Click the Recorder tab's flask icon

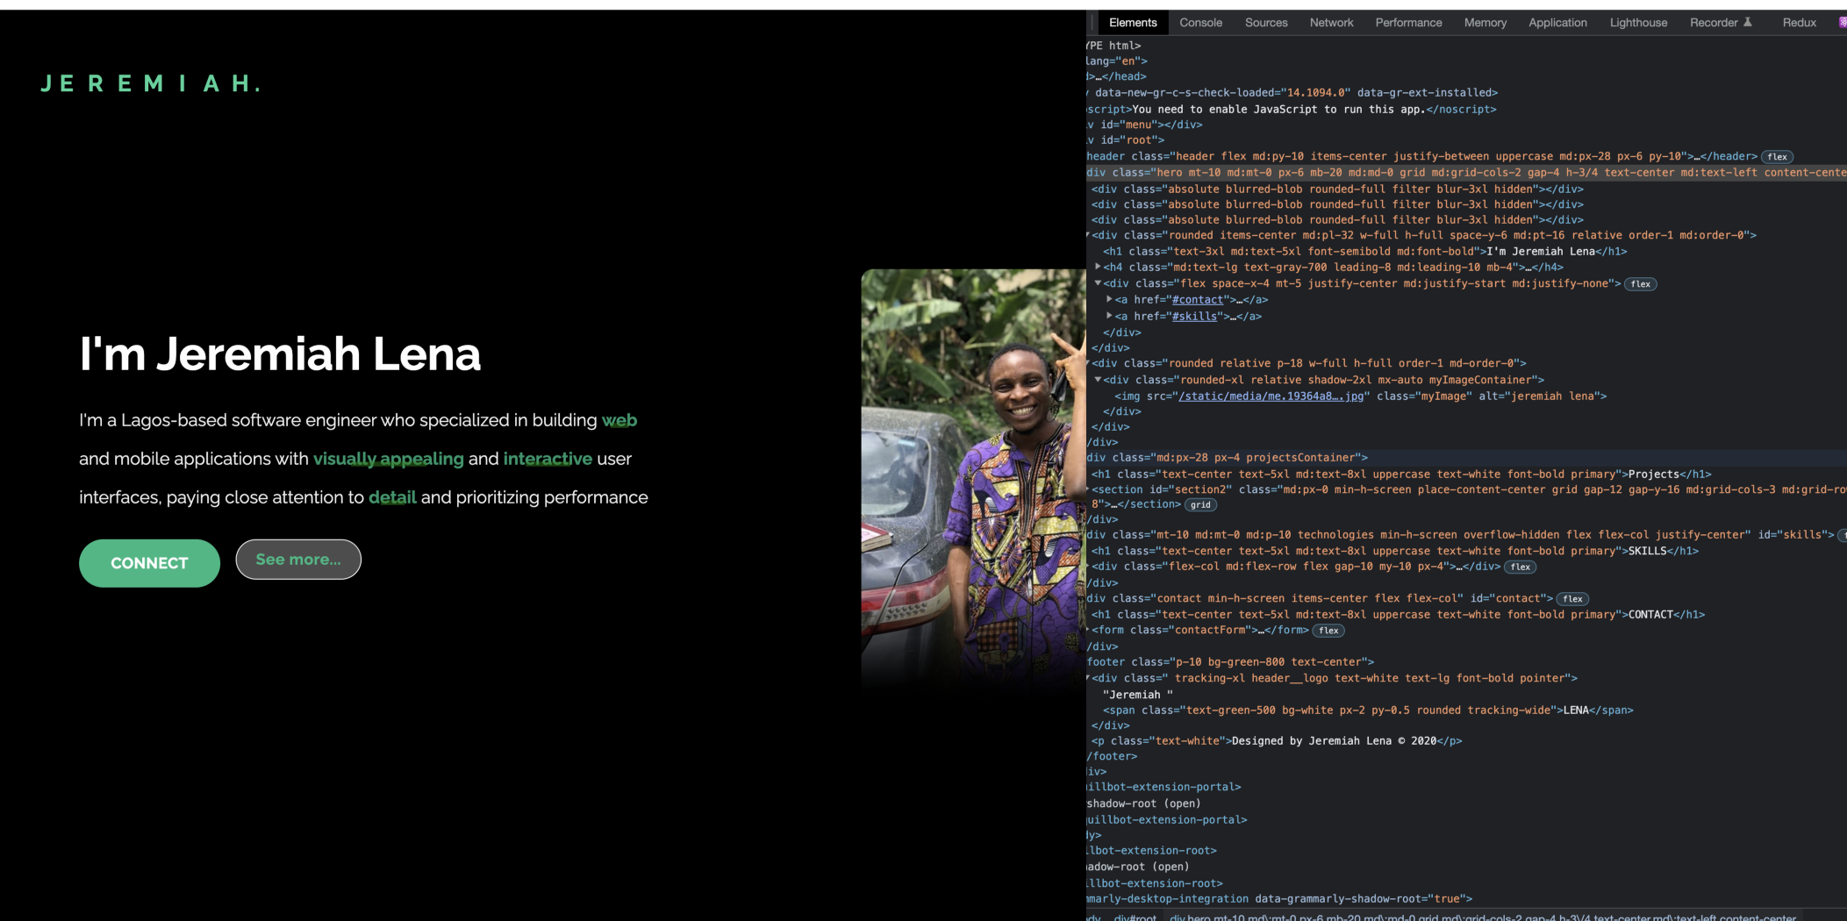(1747, 23)
